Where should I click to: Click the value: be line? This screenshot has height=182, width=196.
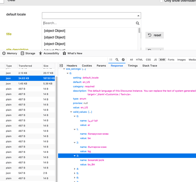point(85,138)
